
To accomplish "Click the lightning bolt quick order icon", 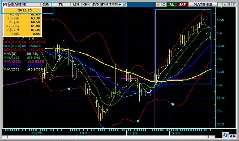I will click(158, 4).
